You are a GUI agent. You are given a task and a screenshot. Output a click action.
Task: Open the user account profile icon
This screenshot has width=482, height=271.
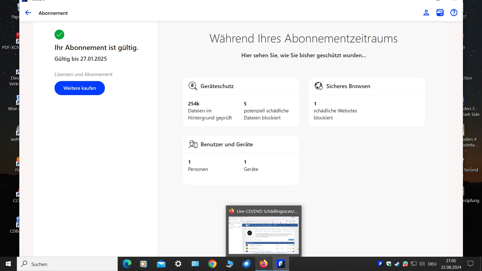[x=426, y=13]
